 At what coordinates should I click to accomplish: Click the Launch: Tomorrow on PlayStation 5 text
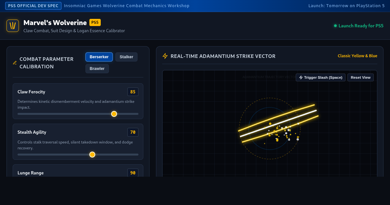(346, 6)
